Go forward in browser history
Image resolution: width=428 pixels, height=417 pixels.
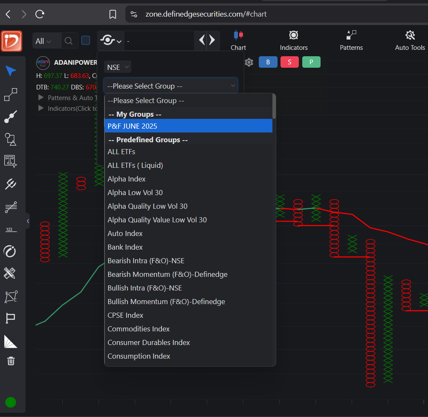(24, 14)
